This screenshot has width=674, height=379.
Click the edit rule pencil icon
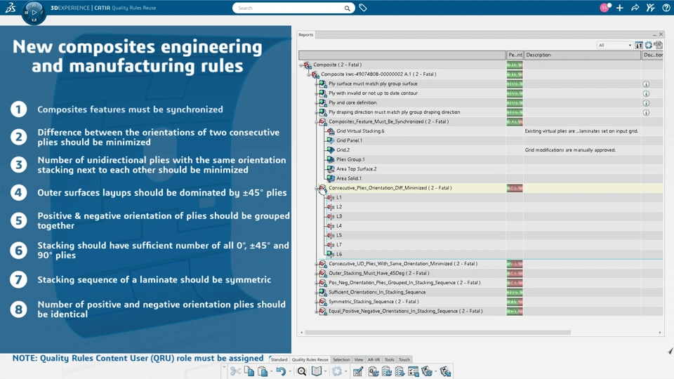tap(357, 371)
